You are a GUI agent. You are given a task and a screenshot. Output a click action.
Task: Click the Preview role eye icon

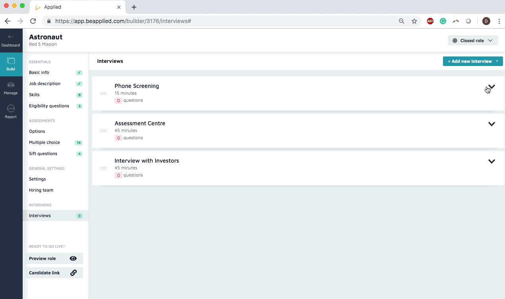click(73, 258)
